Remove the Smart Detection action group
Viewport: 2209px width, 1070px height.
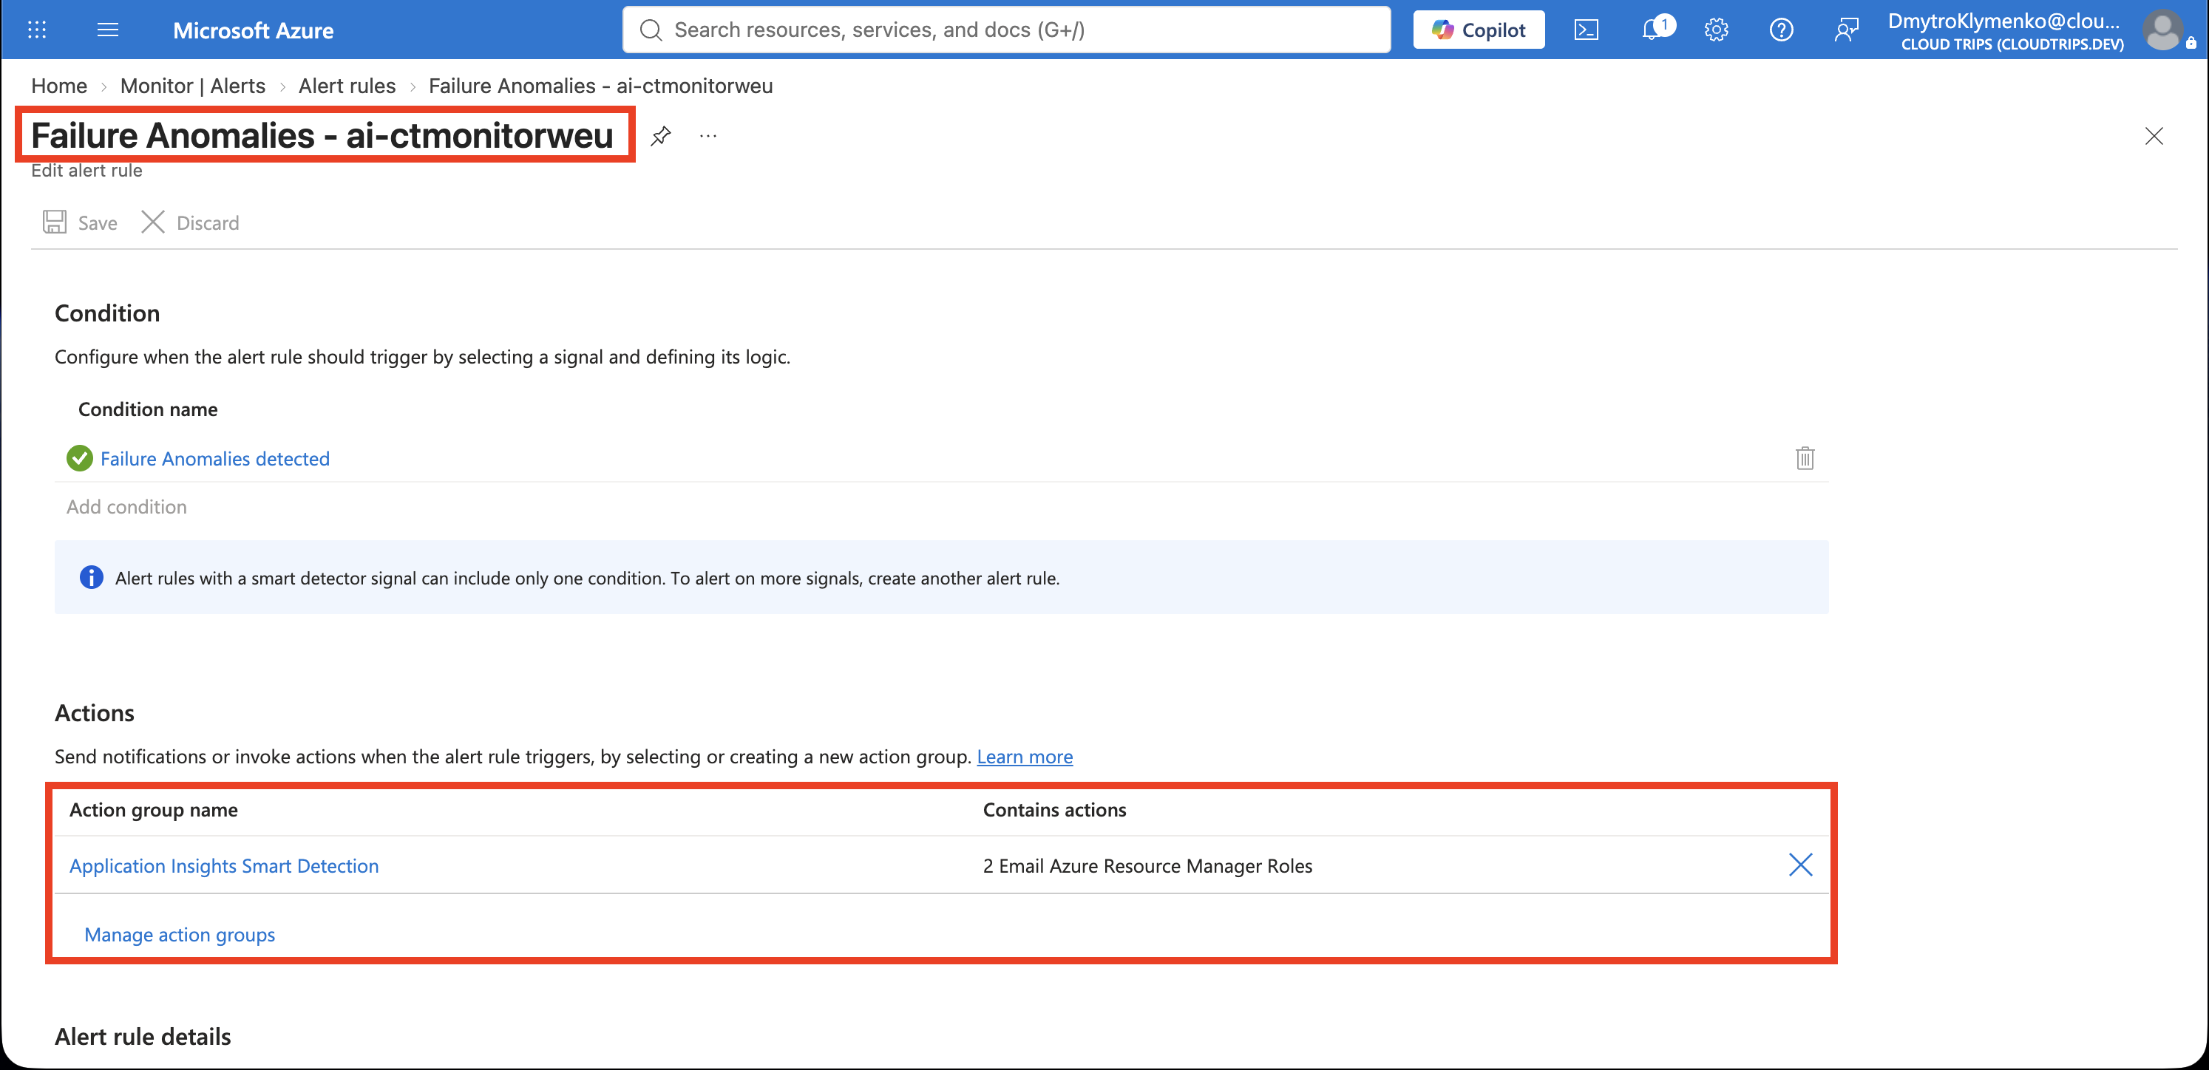(1800, 865)
